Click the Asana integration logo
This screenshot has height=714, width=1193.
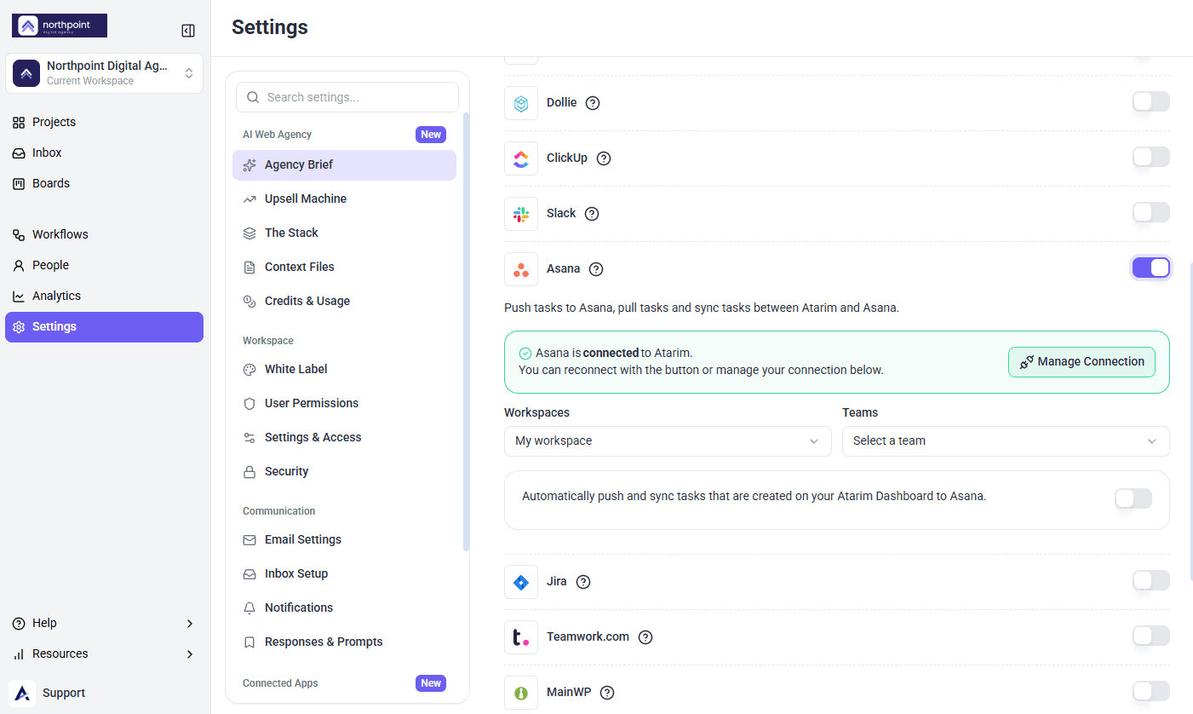click(521, 269)
